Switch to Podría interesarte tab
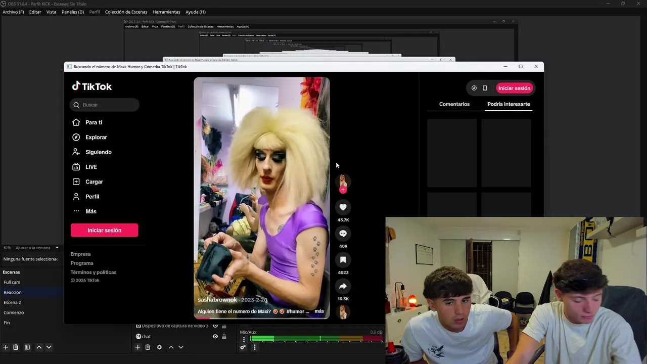Viewport: 647px width, 364px height. pyautogui.click(x=509, y=104)
